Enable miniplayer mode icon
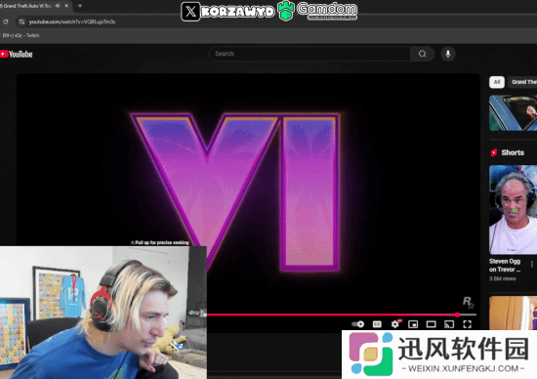Screen dimensions: 537x379 (x=413, y=324)
